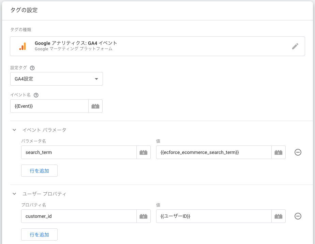Click 行を追加 under user properties
Screen dimensions: 315x244
40,234
